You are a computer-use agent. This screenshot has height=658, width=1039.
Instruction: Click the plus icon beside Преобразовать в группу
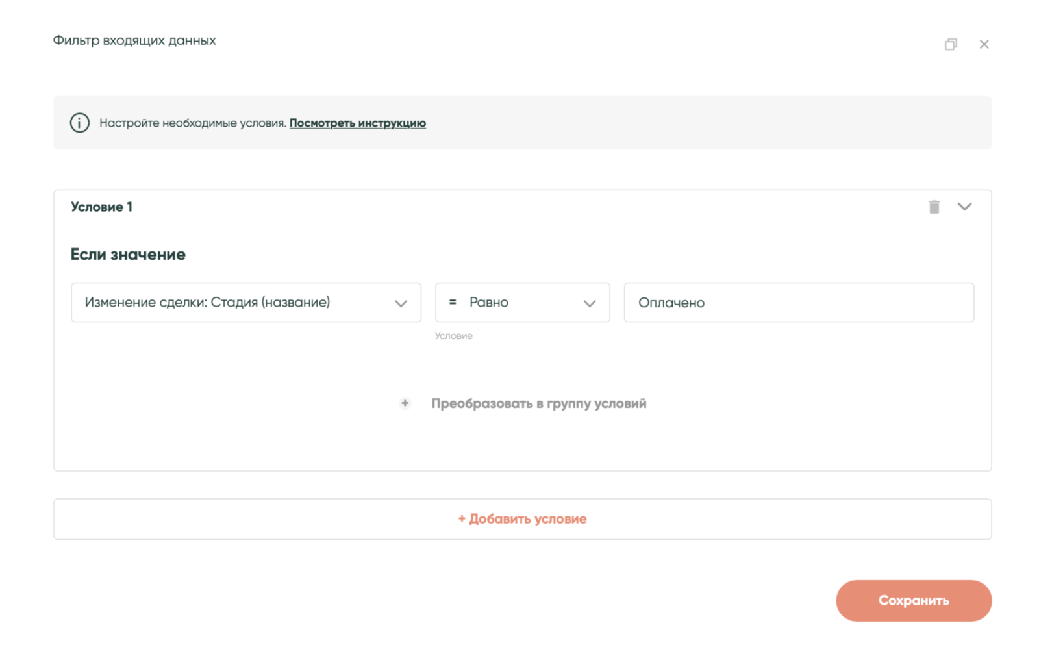click(x=405, y=403)
